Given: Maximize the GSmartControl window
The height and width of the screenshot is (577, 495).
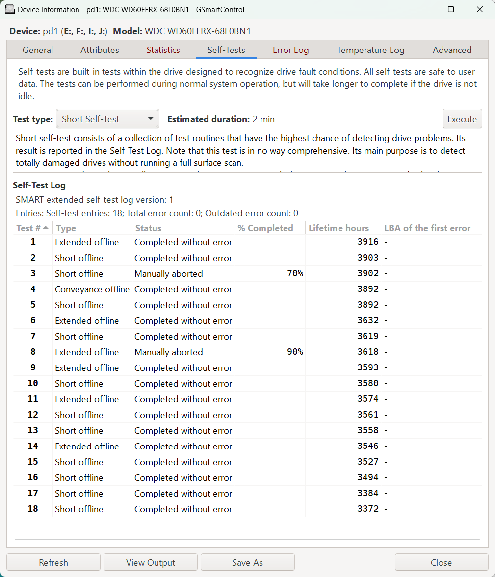Looking at the screenshot, I should tap(451, 10).
